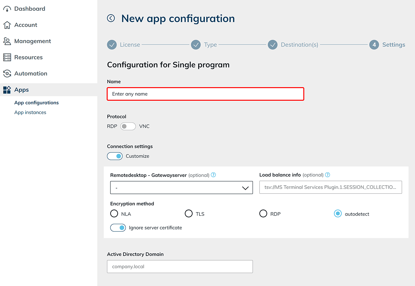Open help for Remotedesktop Gatewayserver
The image size is (415, 286).
pos(213,175)
